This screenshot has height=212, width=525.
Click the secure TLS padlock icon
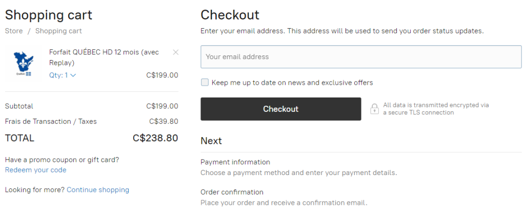click(375, 109)
